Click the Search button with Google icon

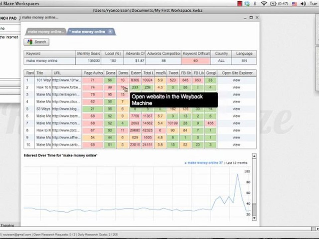(x=37, y=42)
